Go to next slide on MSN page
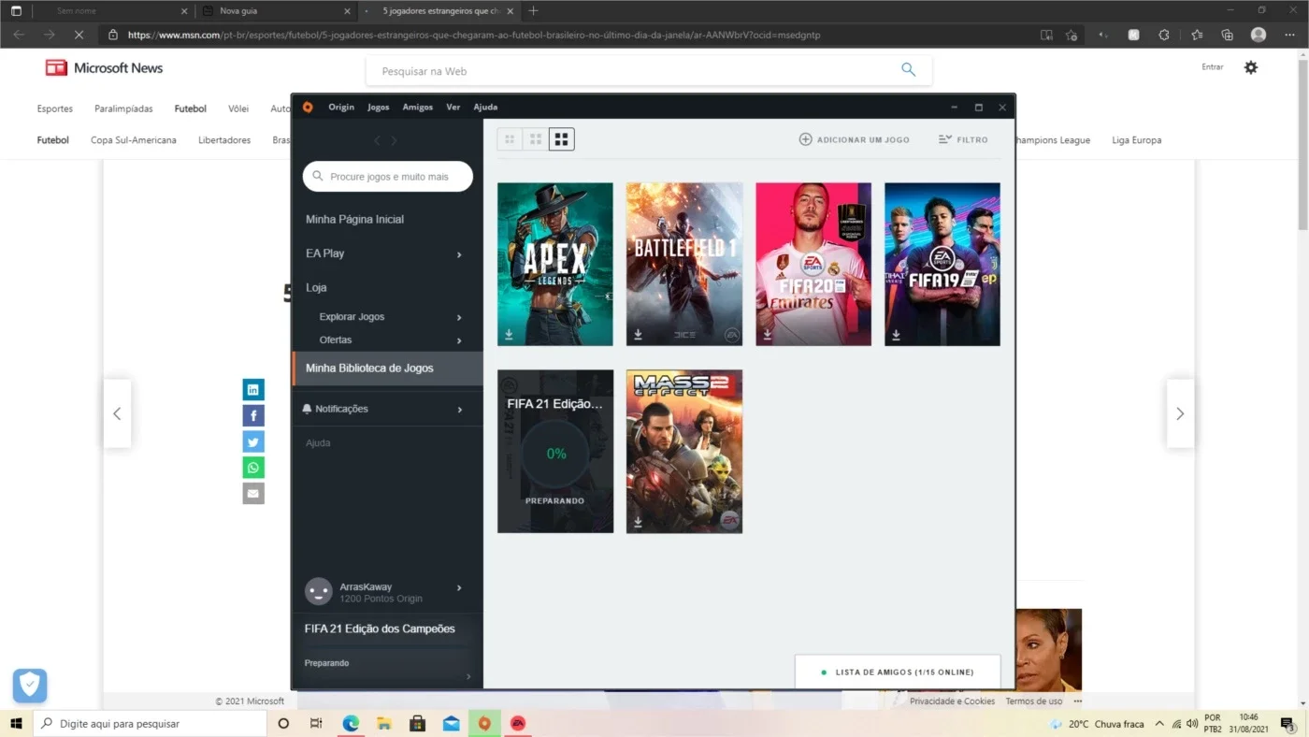Image resolution: width=1309 pixels, height=737 pixels. (x=1180, y=413)
